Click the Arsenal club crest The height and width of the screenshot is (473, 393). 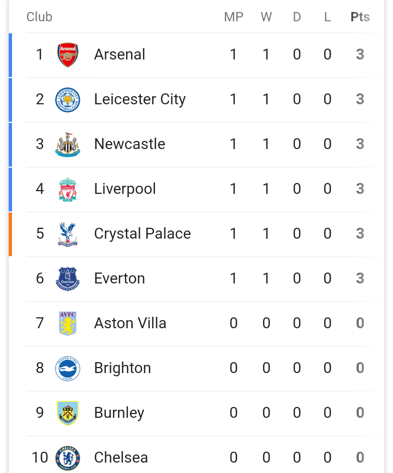[x=68, y=55]
